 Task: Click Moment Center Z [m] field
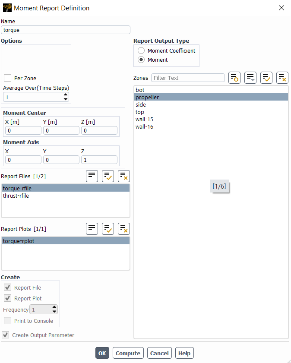pos(99,131)
